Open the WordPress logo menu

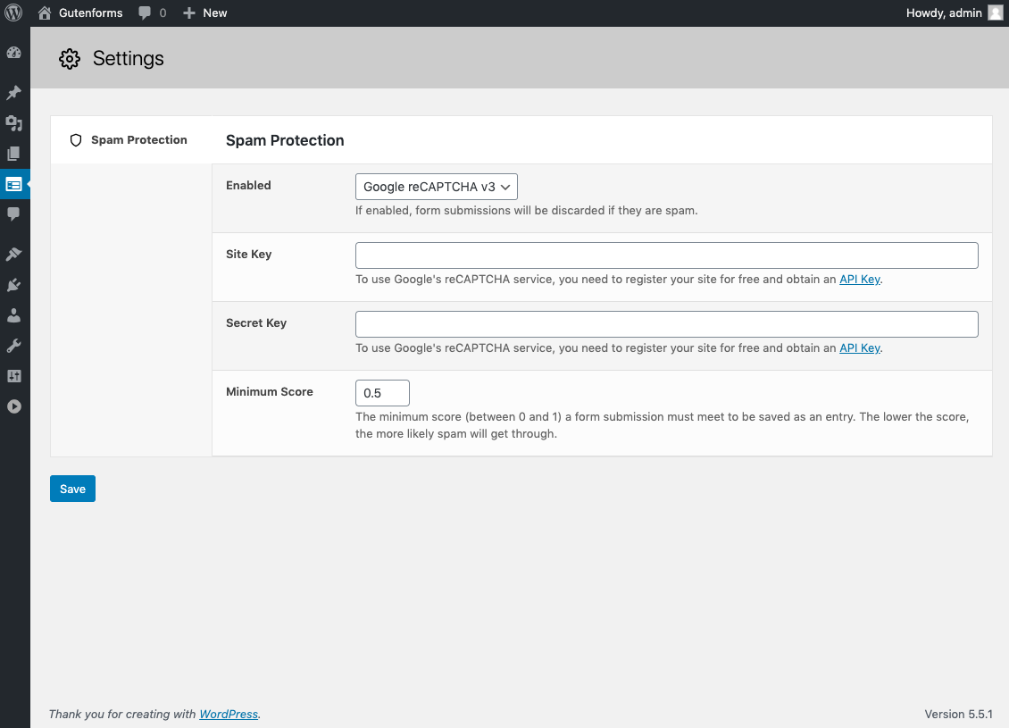coord(13,13)
